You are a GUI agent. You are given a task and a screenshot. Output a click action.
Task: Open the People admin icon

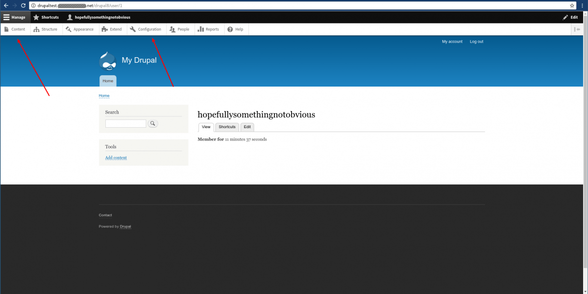pos(172,29)
